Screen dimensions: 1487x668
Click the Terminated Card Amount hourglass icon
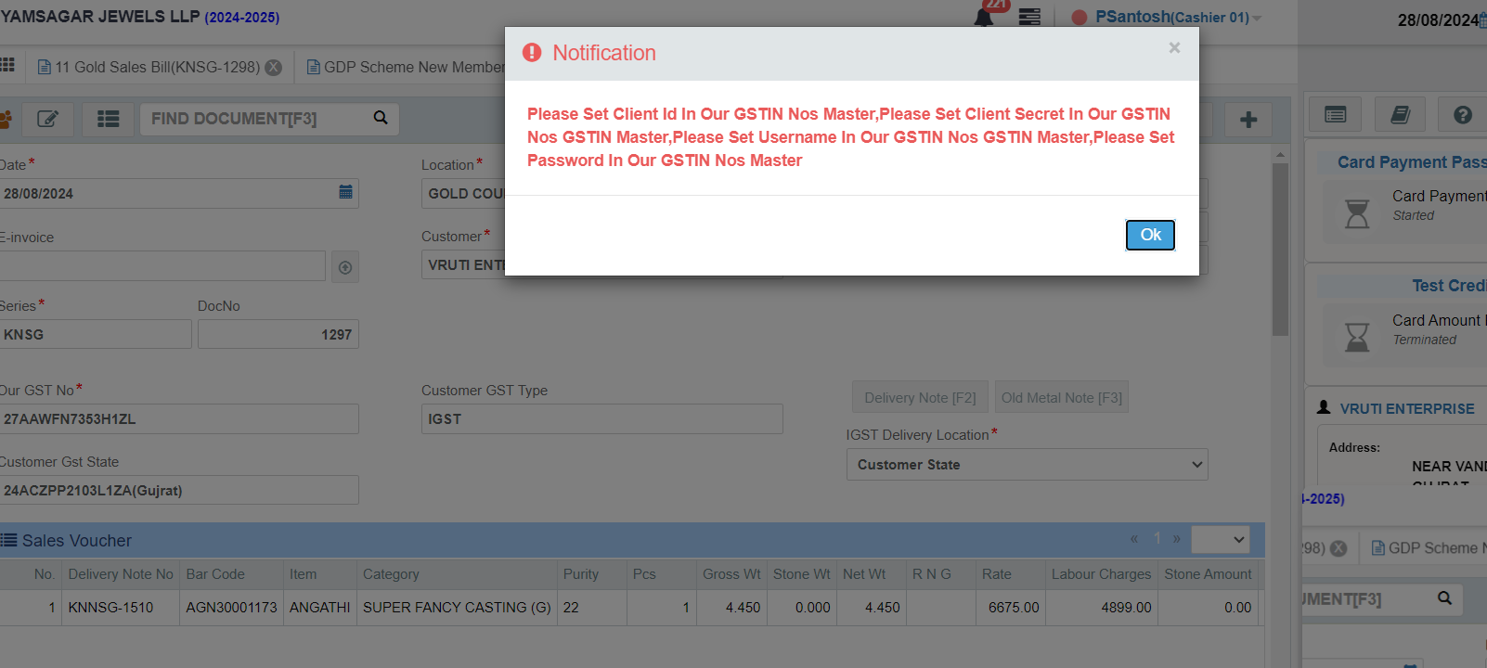(x=1357, y=336)
